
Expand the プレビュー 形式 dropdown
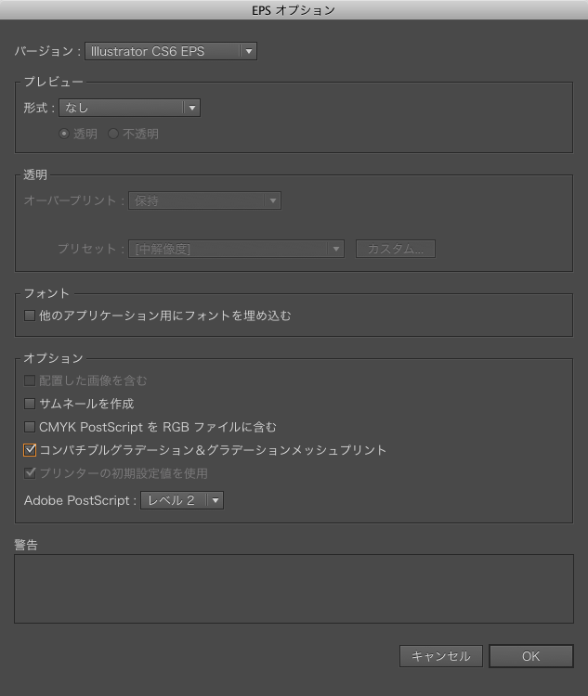(x=129, y=108)
